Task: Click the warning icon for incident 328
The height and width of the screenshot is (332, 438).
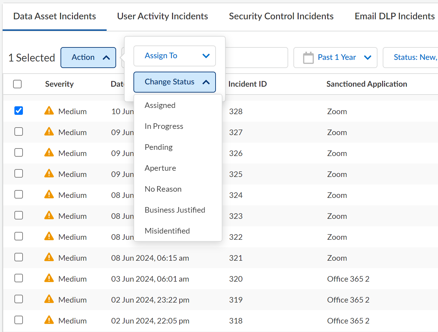Action: coord(49,111)
